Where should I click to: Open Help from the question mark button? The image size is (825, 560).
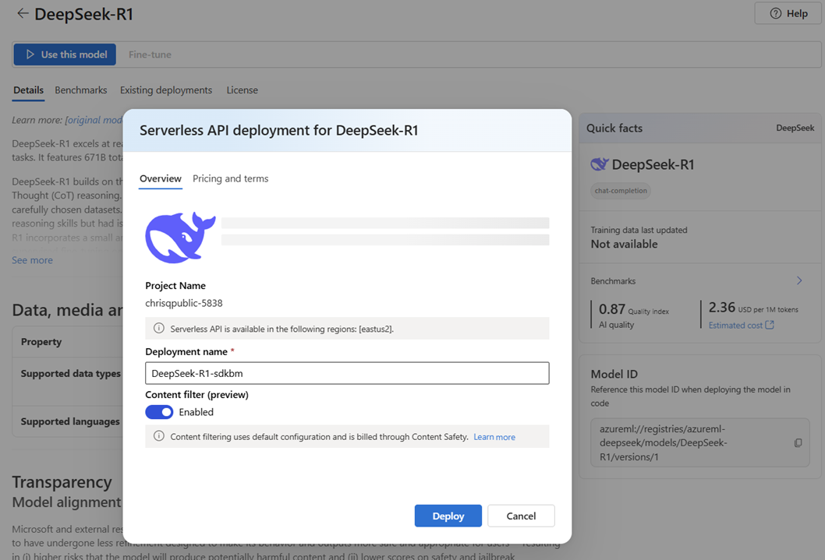click(x=788, y=13)
